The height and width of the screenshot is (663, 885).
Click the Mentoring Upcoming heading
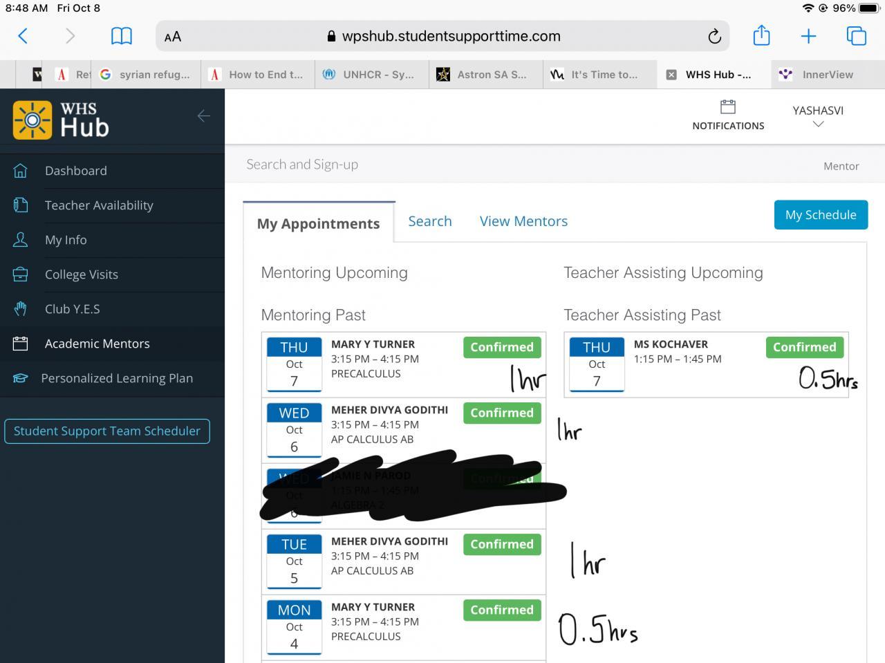click(334, 272)
